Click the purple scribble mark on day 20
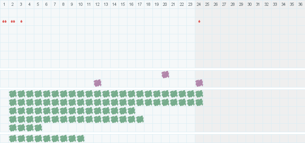 [165, 74]
